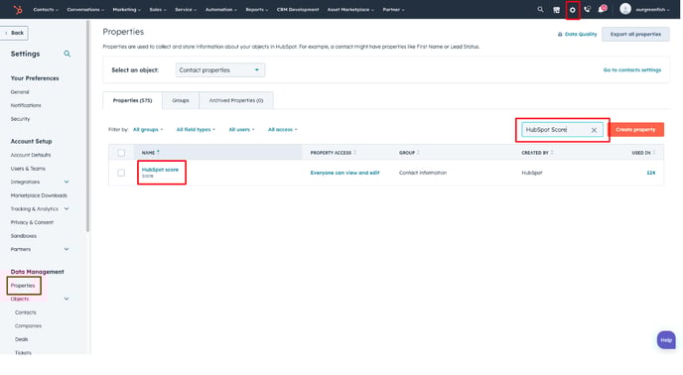Collapse Objects section in sidebar
This screenshot has height=375, width=683.
click(67, 299)
